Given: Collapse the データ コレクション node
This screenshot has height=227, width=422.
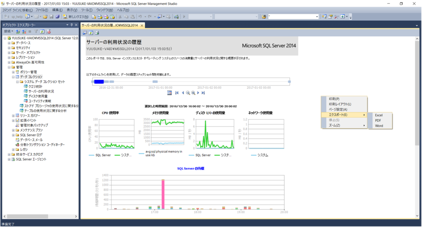Looking at the screenshot, I should 13,77.
